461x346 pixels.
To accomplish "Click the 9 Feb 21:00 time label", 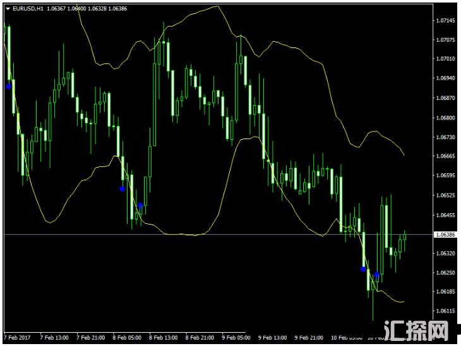I will (309, 337).
